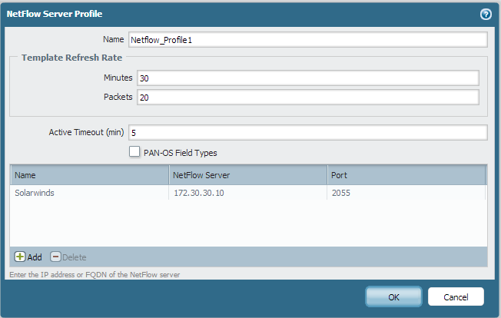Click the 2055 port cell

(x=340, y=193)
